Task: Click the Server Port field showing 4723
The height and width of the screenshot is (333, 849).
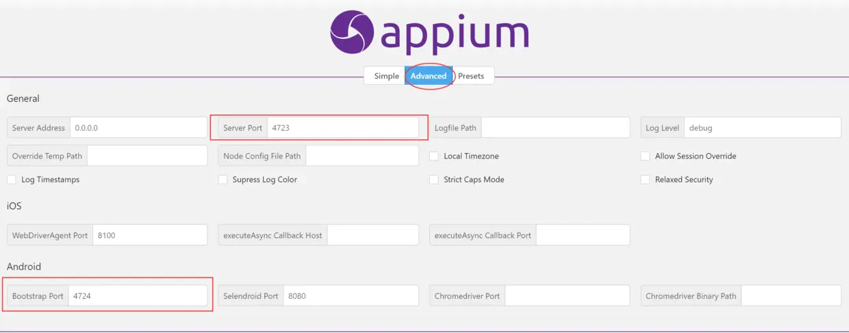Action: pos(342,128)
